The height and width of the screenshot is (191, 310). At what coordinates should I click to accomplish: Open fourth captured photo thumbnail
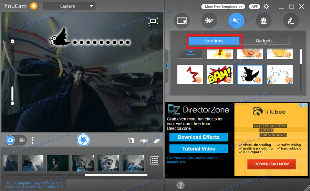coord(83,163)
